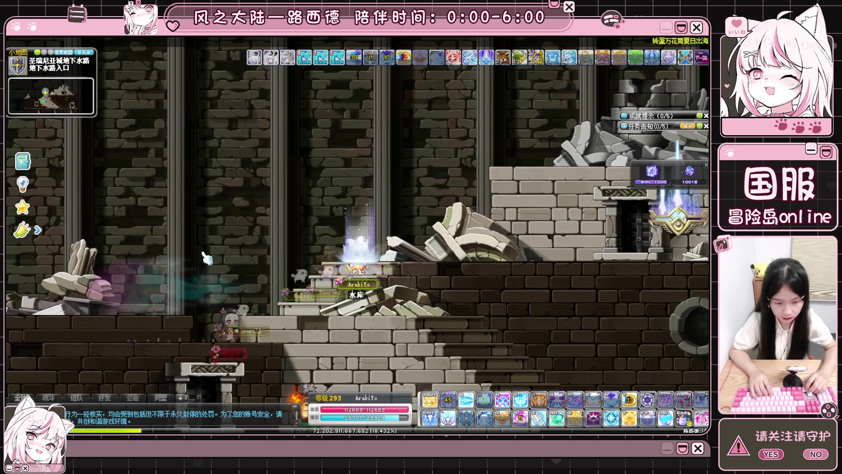
Task: Click the pink link icon on the webcam frame
Action: (x=722, y=244)
